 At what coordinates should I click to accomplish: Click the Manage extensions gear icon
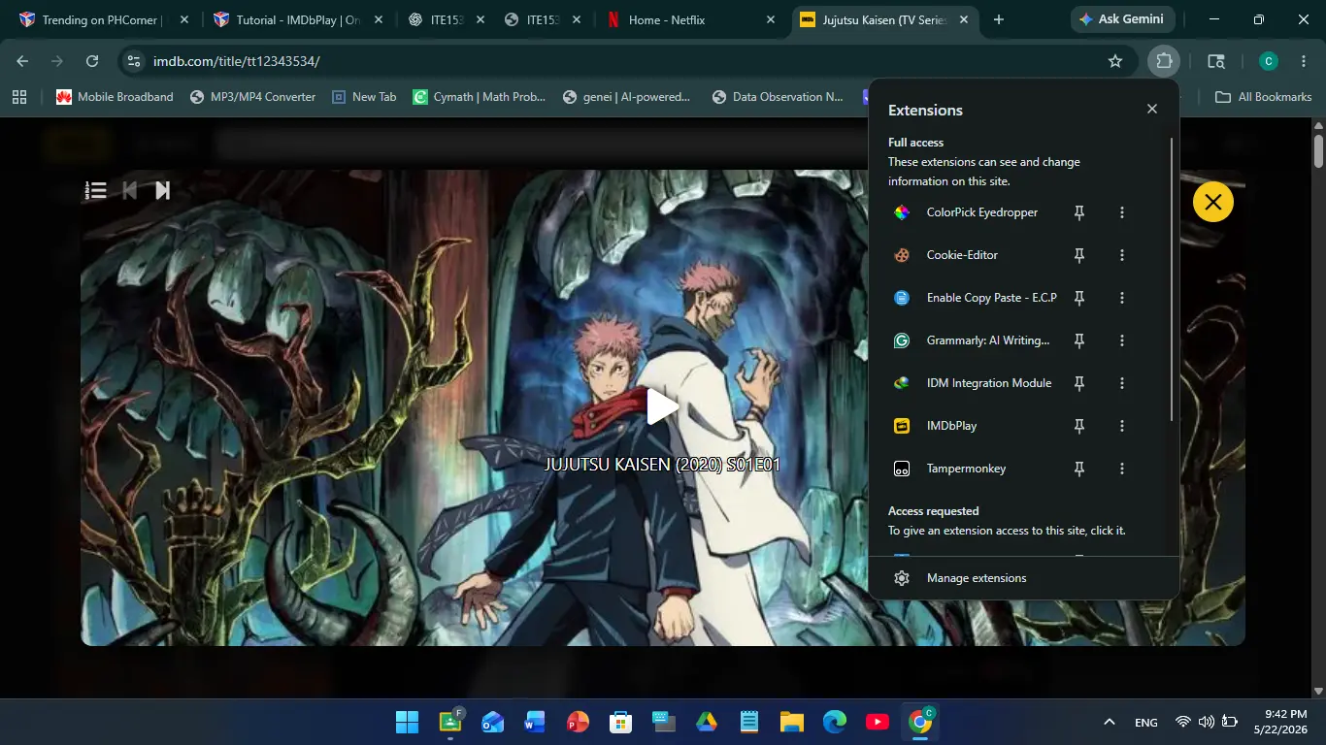click(x=902, y=578)
